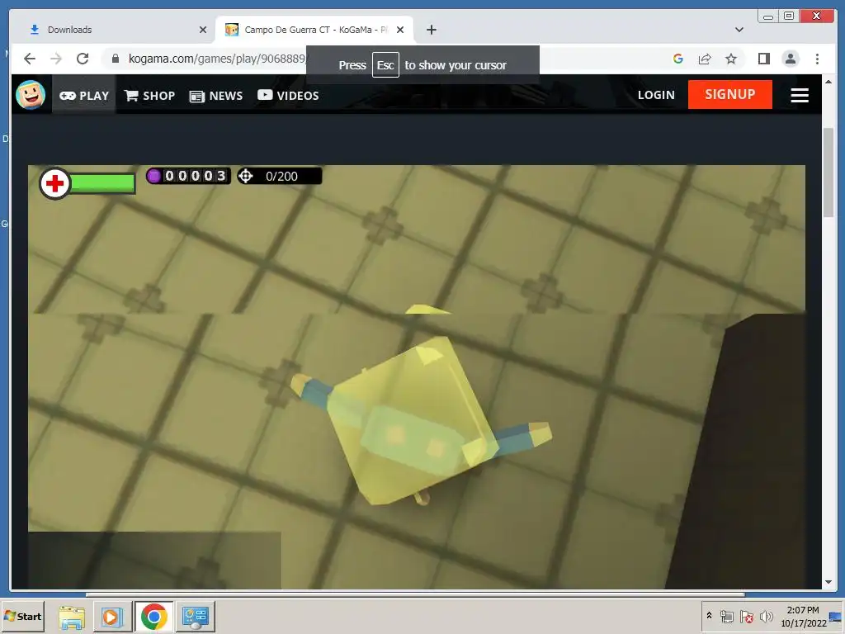Image resolution: width=845 pixels, height=634 pixels.
Task: Click the crosshair ammo icon
Action: 245,177
